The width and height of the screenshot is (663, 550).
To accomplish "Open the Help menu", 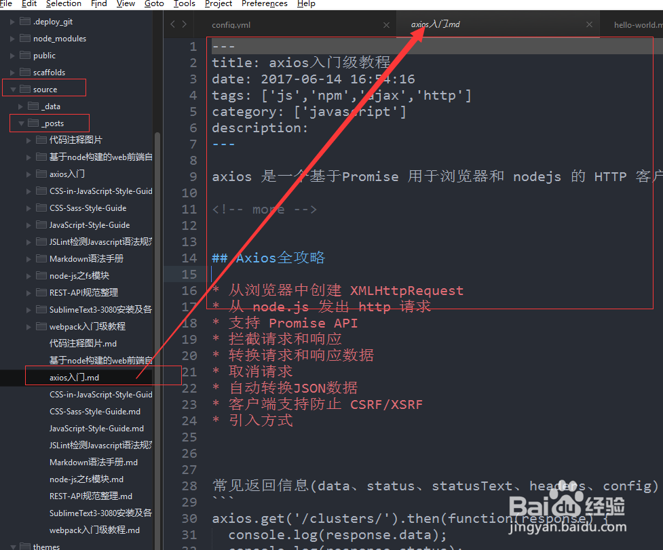I will (x=306, y=3).
